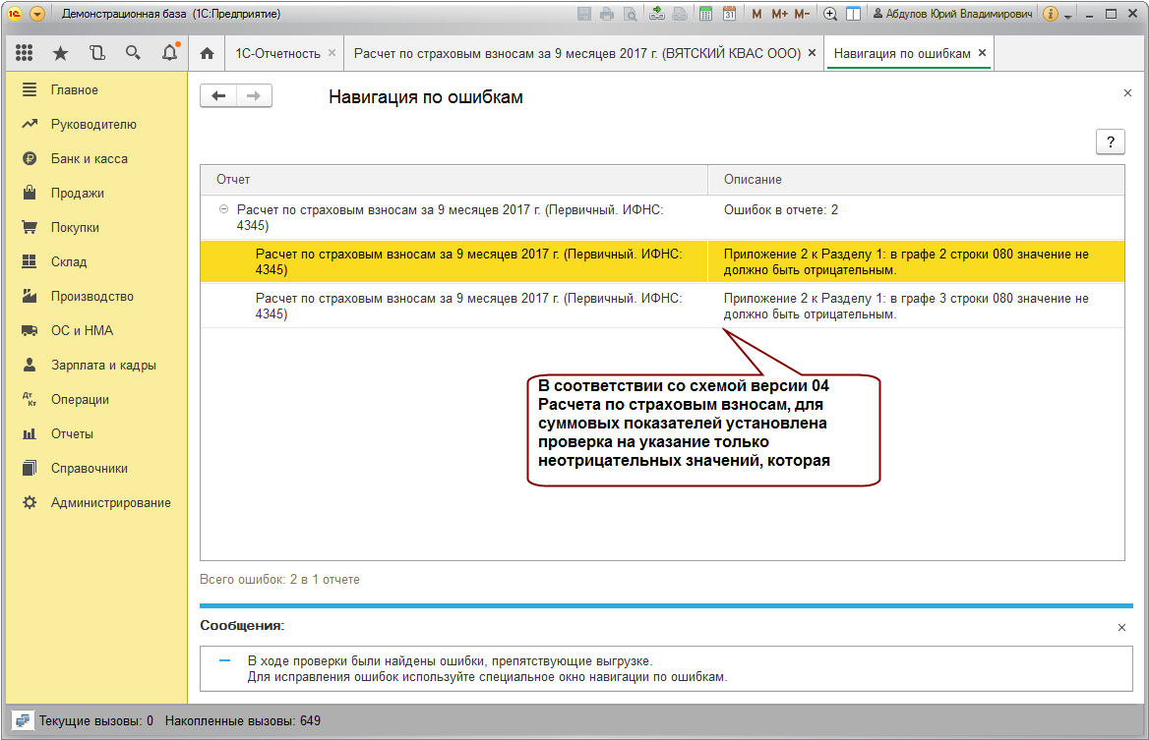The image size is (1149, 740).
Task: Open help with the question mark button
Action: (x=1111, y=142)
